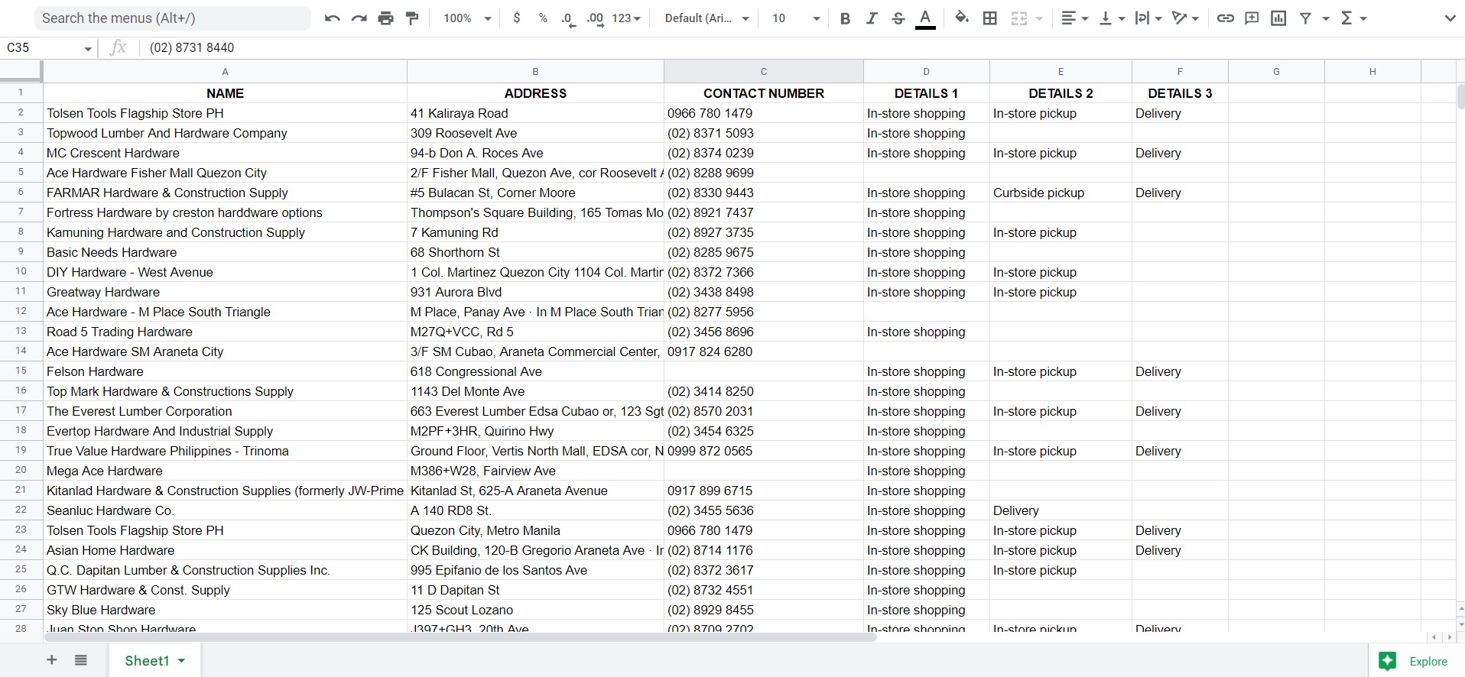Open the text color picker

[925, 18]
